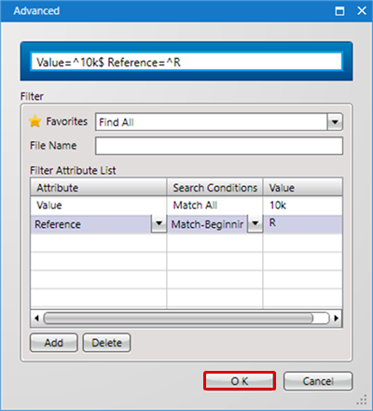Click the File Name input field
This screenshot has width=373, height=411.
point(219,146)
